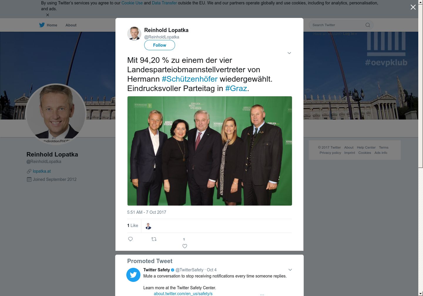This screenshot has height=296, width=423.
Task: Click the Twitter bird Home icon
Action: tap(42, 25)
